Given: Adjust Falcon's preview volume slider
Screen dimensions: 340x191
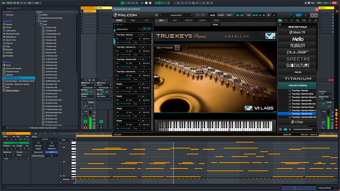Looking at the screenshot, I should point(305,129).
